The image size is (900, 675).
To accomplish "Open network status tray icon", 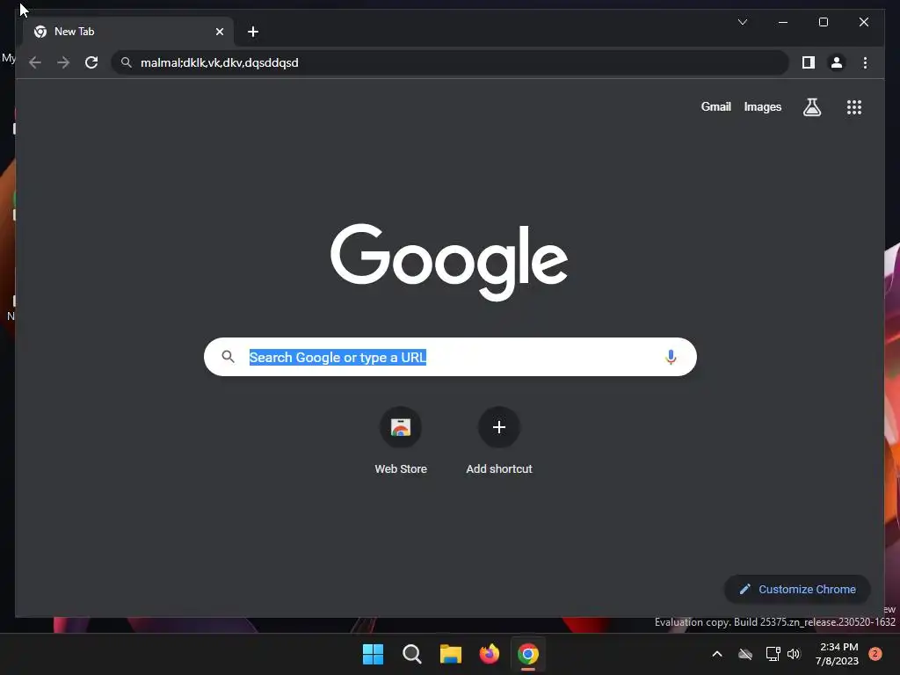I will tap(773, 654).
